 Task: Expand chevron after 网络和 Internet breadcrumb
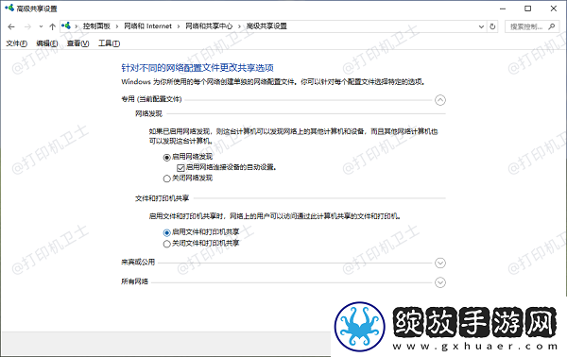pyautogui.click(x=179, y=26)
